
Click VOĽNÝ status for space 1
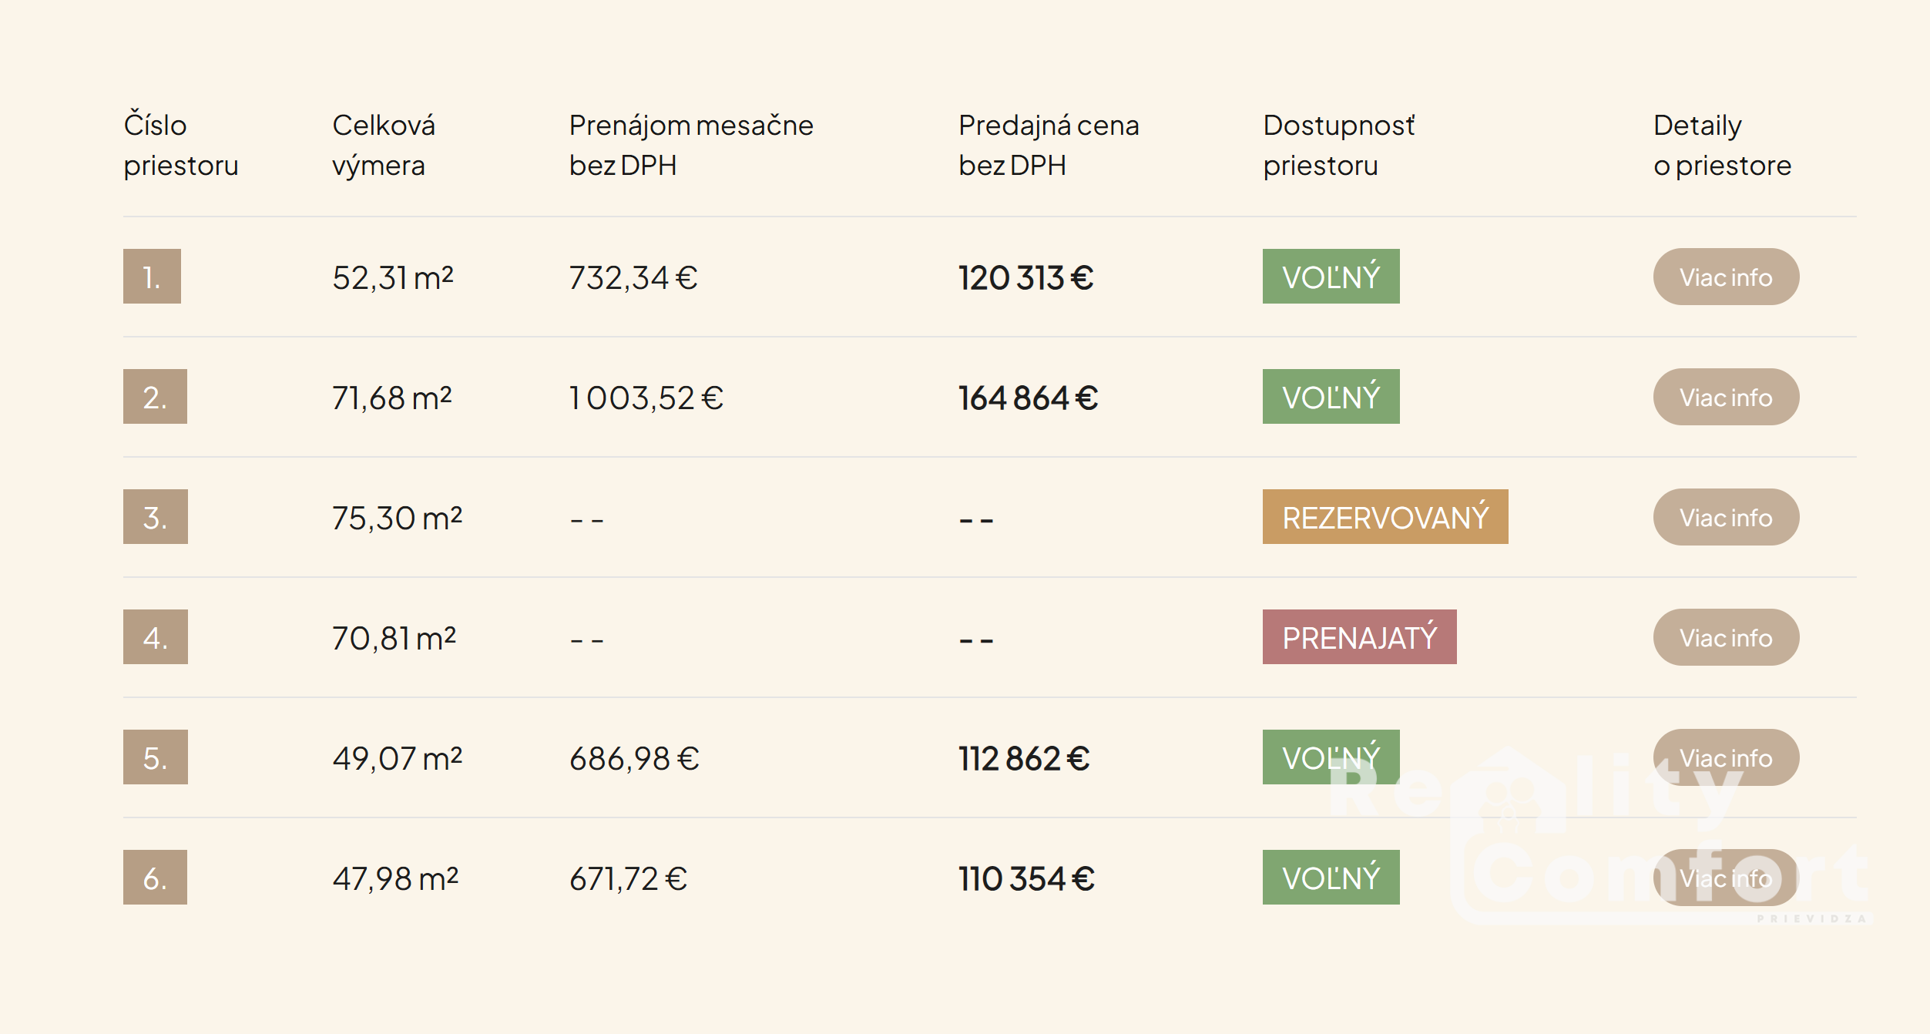tap(1331, 277)
